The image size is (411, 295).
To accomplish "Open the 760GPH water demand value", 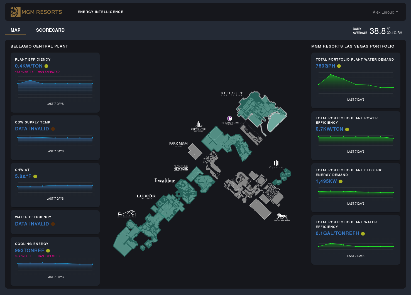I will 326,66.
